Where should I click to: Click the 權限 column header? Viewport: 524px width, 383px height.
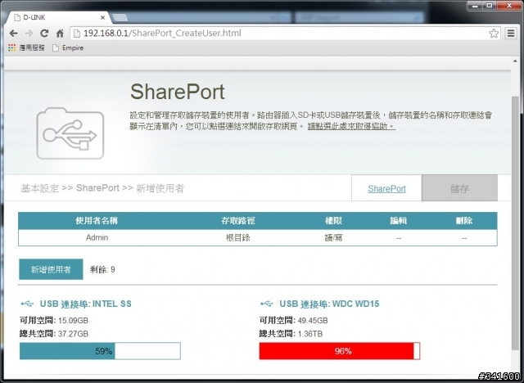coord(333,221)
